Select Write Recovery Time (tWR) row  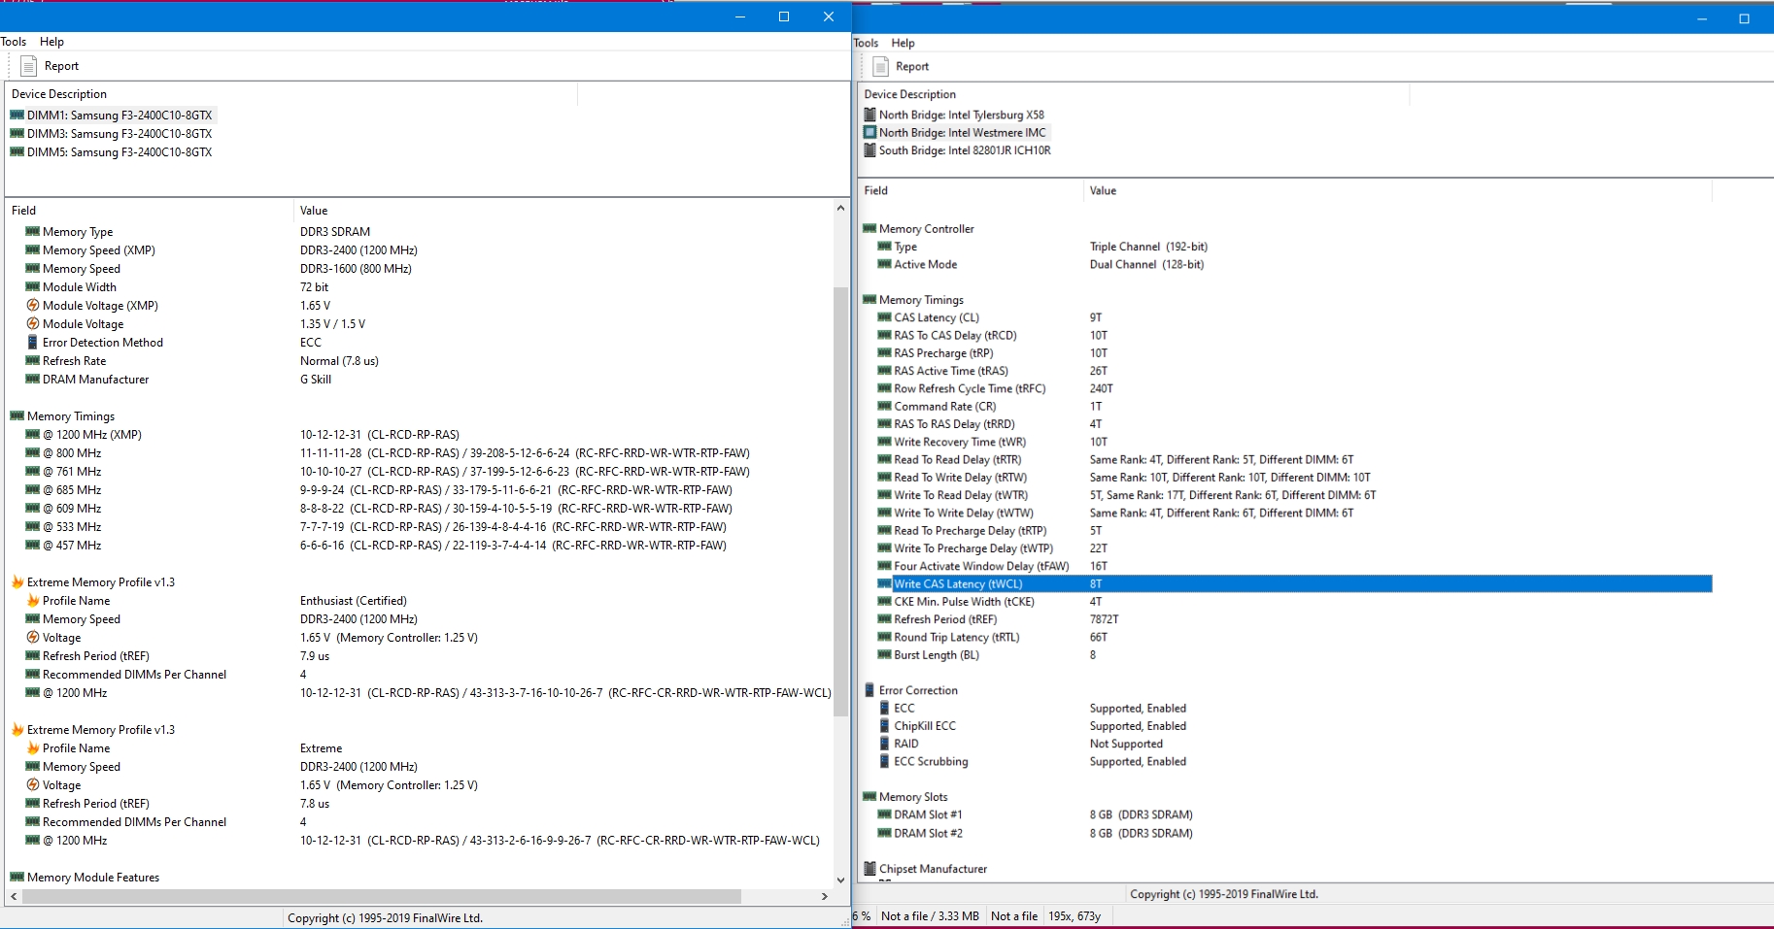pos(1294,442)
